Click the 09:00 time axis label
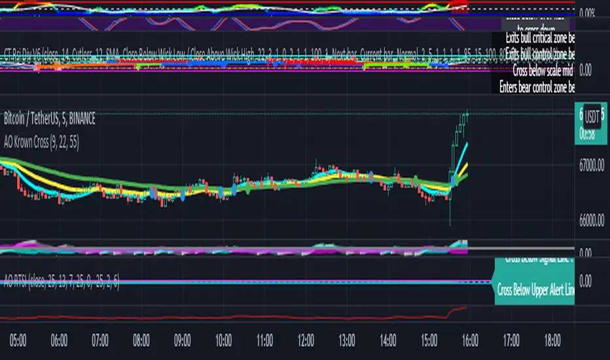 183,340
